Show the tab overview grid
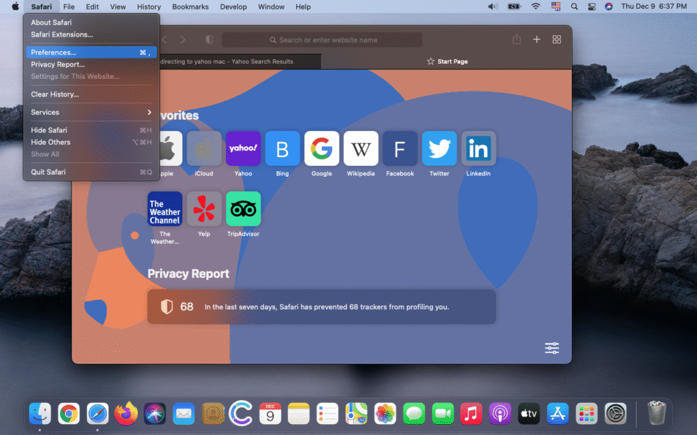Screen dimensions: 697x435 tap(557, 39)
